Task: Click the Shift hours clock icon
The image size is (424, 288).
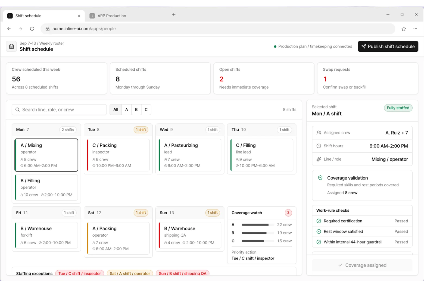Action: [319, 146]
